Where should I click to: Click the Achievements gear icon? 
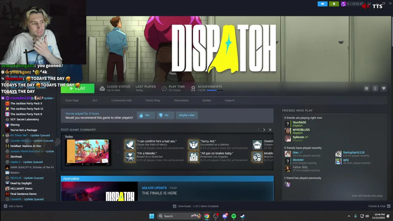coord(193,88)
